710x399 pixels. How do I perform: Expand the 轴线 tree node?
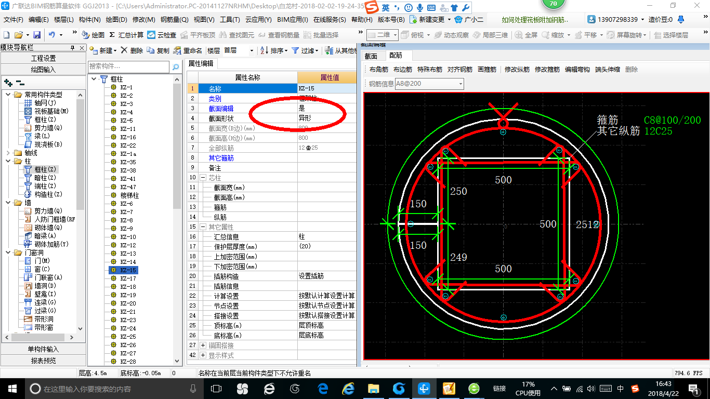click(8, 153)
